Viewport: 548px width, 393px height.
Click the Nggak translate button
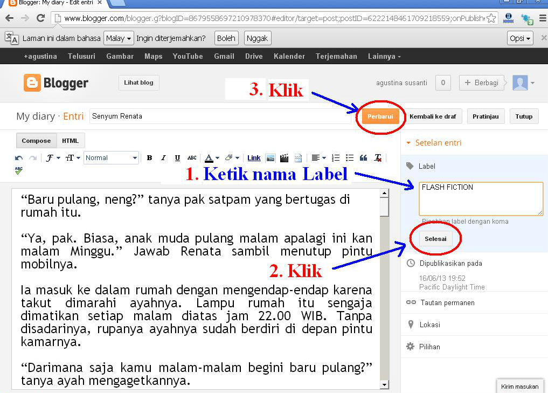coord(257,38)
